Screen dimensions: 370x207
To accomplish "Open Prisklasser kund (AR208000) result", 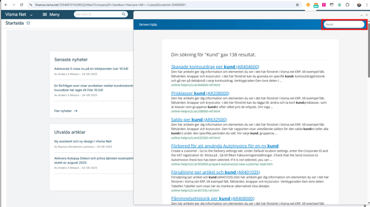I will [200, 93].
